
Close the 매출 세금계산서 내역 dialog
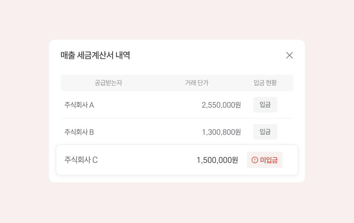[289, 55]
